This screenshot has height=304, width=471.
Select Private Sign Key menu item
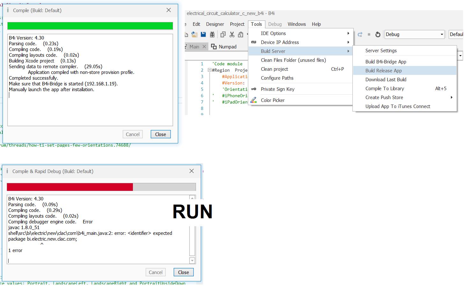[x=301, y=89]
